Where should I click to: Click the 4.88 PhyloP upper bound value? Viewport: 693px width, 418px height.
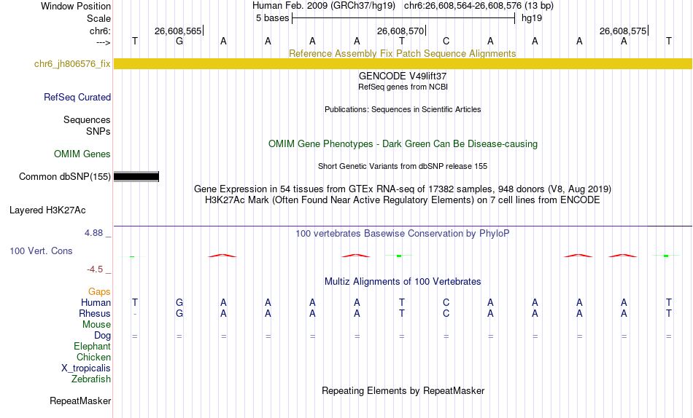[x=93, y=233]
